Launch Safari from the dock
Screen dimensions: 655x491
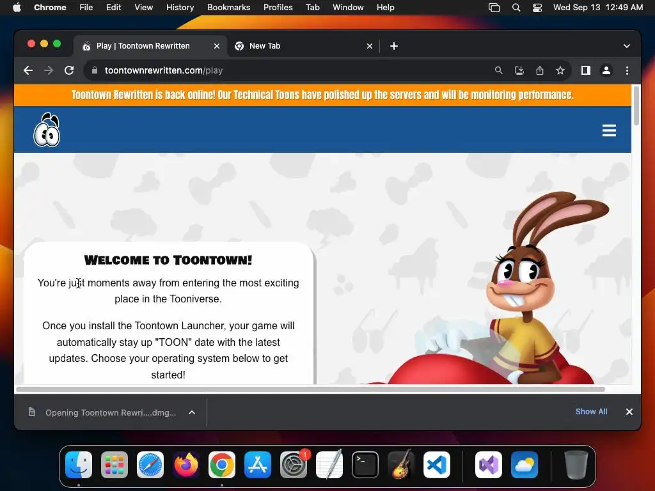[x=150, y=465]
